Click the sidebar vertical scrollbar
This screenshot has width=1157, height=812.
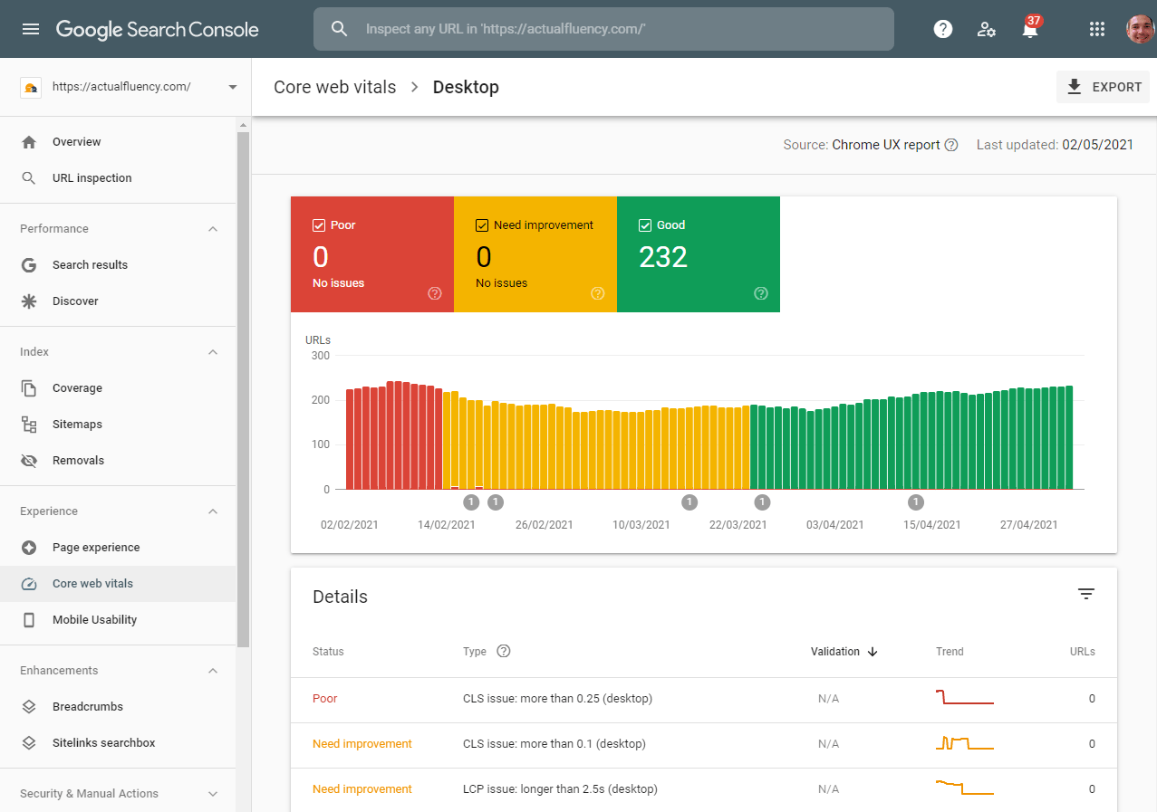click(243, 389)
